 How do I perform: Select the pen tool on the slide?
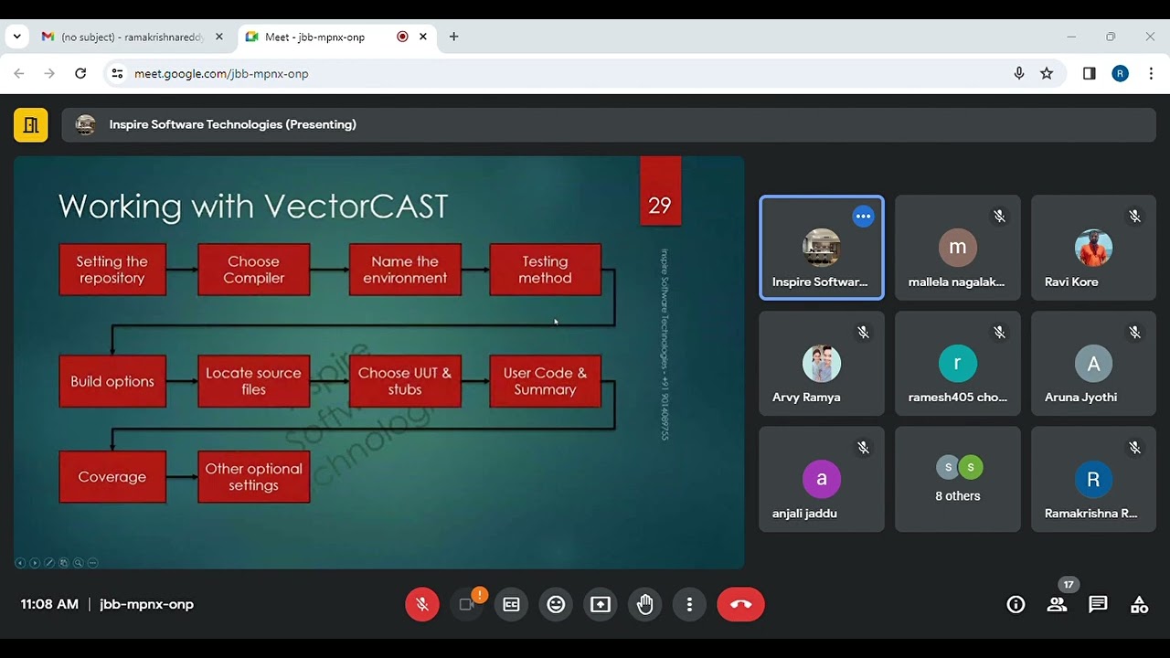[49, 563]
